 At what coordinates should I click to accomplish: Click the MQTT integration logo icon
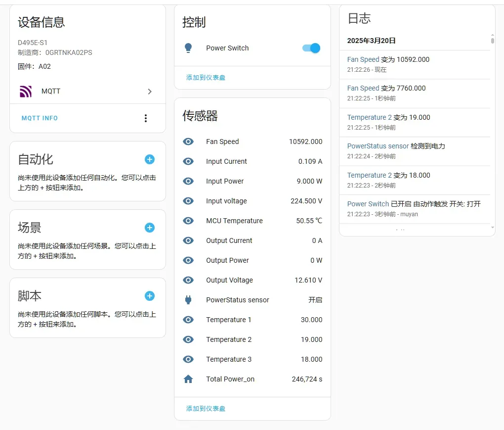(26, 92)
